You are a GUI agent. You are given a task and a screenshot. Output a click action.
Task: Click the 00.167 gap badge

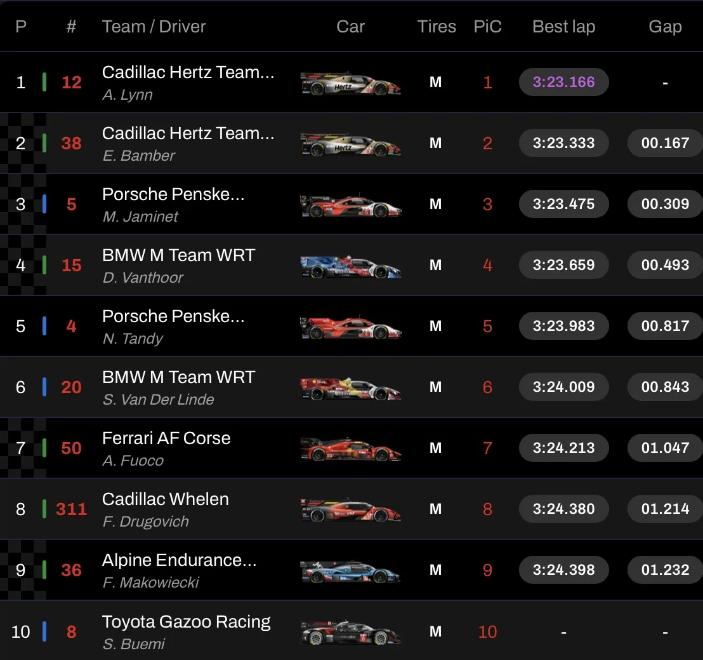coord(665,143)
